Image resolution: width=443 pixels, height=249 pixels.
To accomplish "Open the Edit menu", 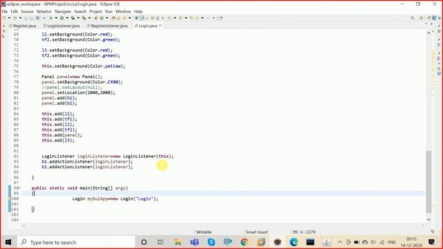I will (x=14, y=12).
